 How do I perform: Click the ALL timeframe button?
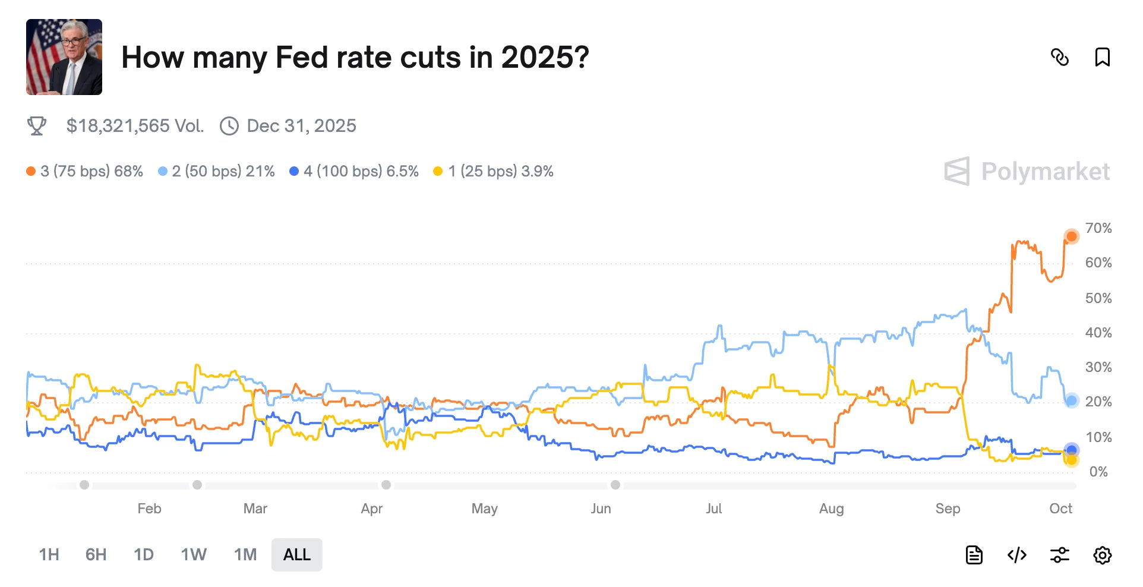point(296,555)
